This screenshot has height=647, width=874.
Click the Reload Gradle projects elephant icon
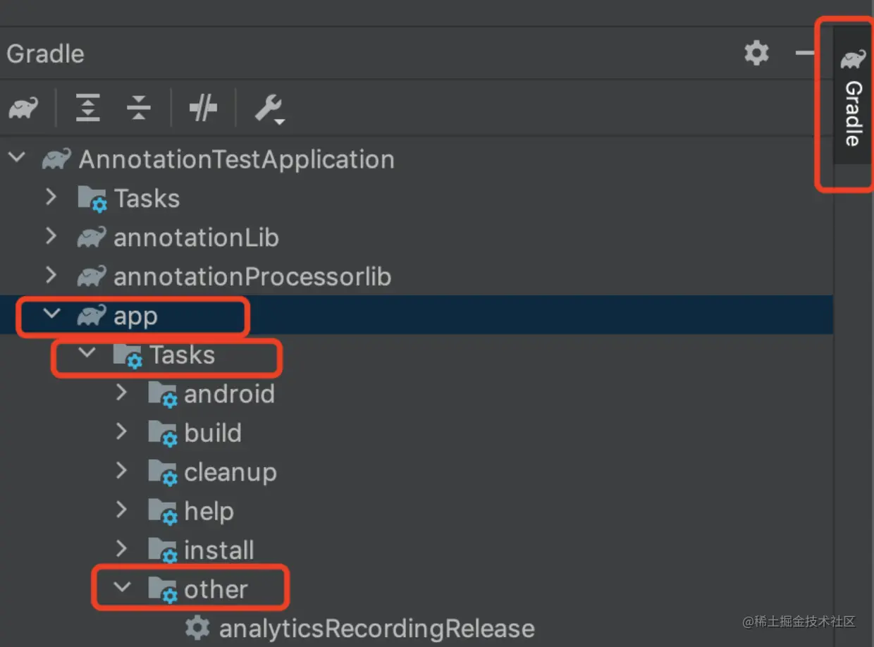(x=23, y=109)
